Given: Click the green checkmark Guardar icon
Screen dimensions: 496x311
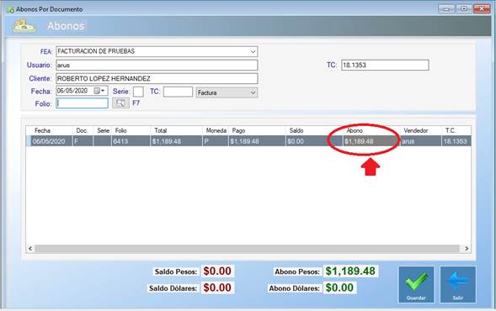Looking at the screenshot, I should point(416,282).
